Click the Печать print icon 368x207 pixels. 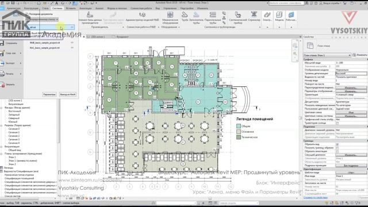click(2, 74)
